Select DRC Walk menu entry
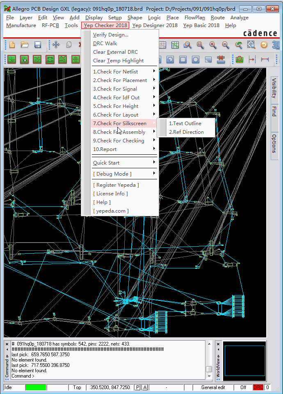283x394 pixels. pyautogui.click(x=124, y=43)
